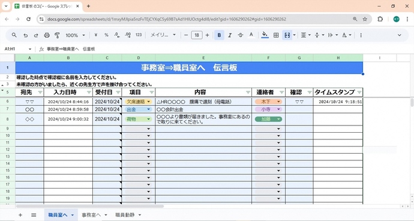Decrease decimal places button

coord(117,35)
